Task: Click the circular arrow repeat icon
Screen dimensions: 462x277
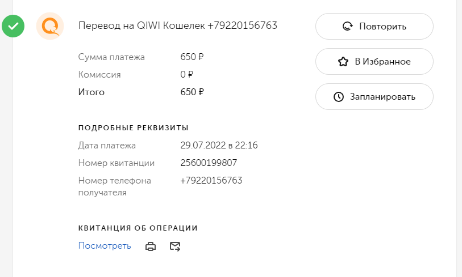Action: click(348, 27)
